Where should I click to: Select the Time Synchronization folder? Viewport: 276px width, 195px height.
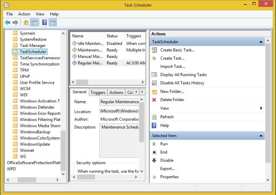pyautogui.click(x=39, y=64)
